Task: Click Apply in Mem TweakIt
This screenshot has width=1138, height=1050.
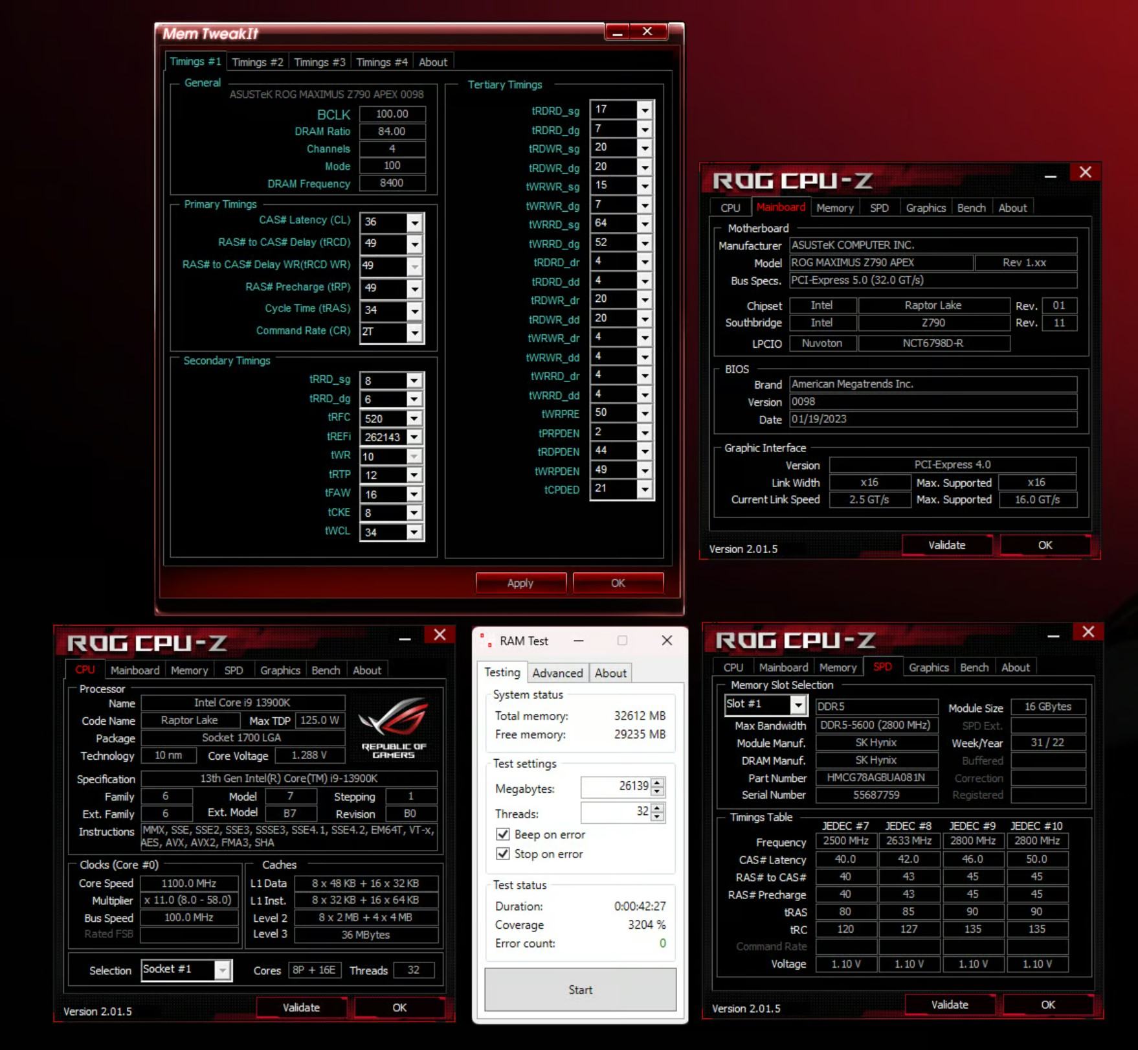Action: [x=520, y=583]
